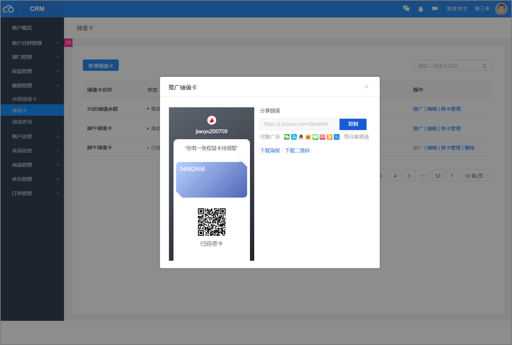Jump forward with pagination ellipsis
The width and height of the screenshot is (512, 345).
tap(423, 176)
